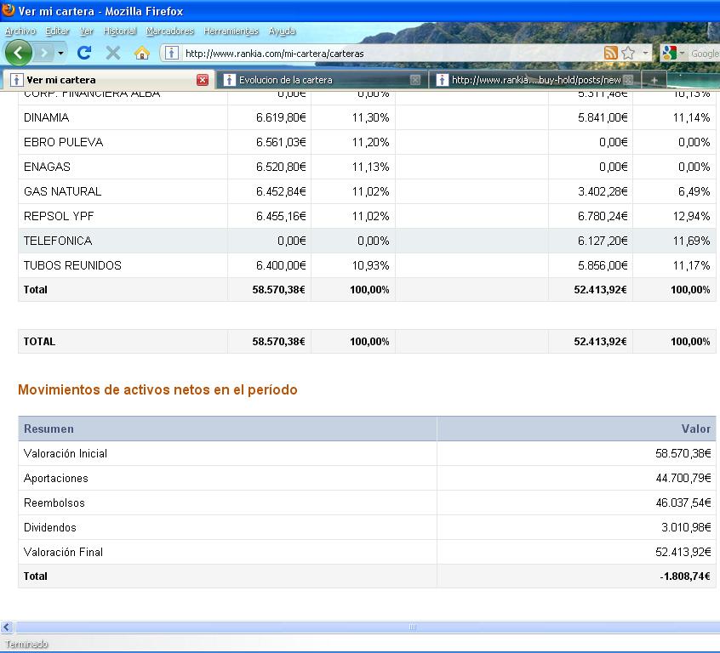The height and width of the screenshot is (653, 720).
Task: Go to the Home page icon
Action: [142, 53]
